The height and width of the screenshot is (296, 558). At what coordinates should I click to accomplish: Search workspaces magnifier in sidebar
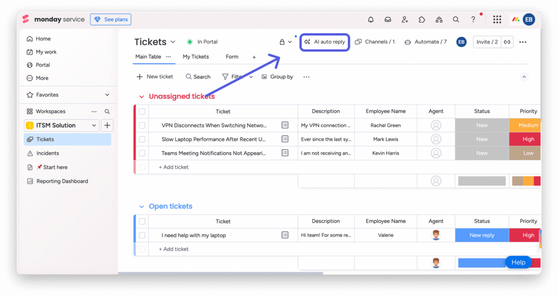[x=107, y=112]
